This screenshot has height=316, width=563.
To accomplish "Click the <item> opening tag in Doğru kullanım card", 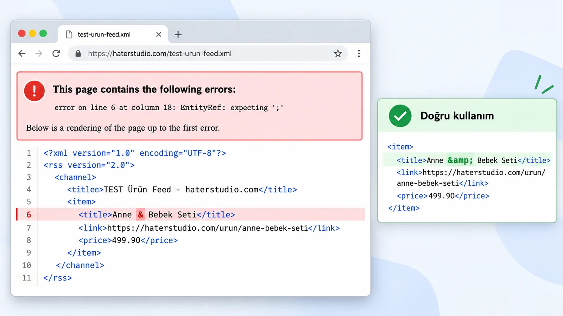I will tap(400, 147).
